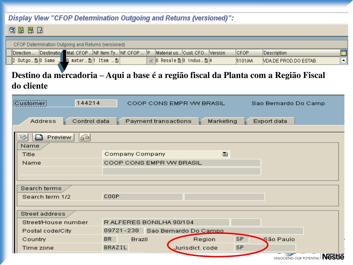
Task: Click the address expand icon beside Preview
Action: 23,137
